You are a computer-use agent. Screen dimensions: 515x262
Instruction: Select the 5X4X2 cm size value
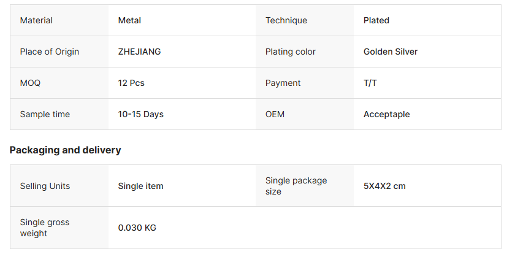[384, 186]
